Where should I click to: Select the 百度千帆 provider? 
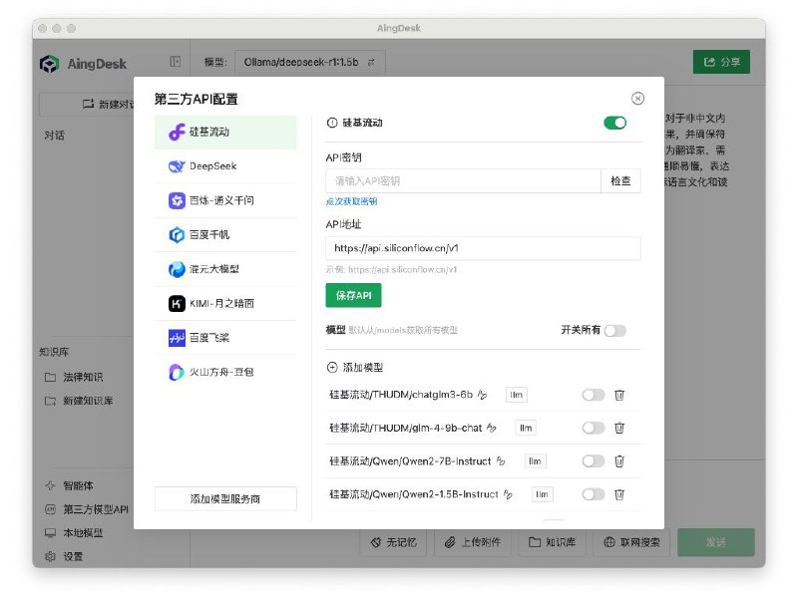[225, 235]
